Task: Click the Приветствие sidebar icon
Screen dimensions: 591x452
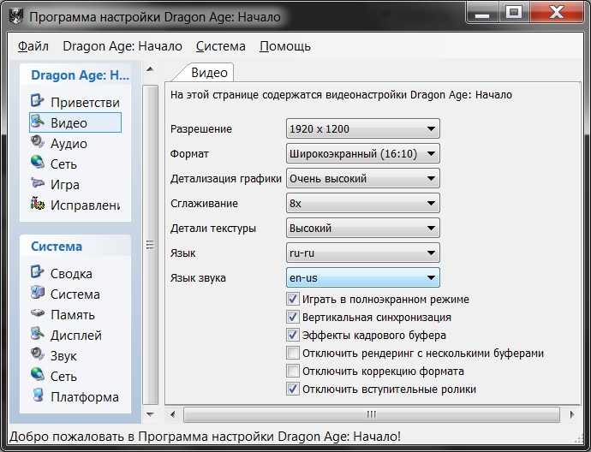Action: tap(38, 100)
